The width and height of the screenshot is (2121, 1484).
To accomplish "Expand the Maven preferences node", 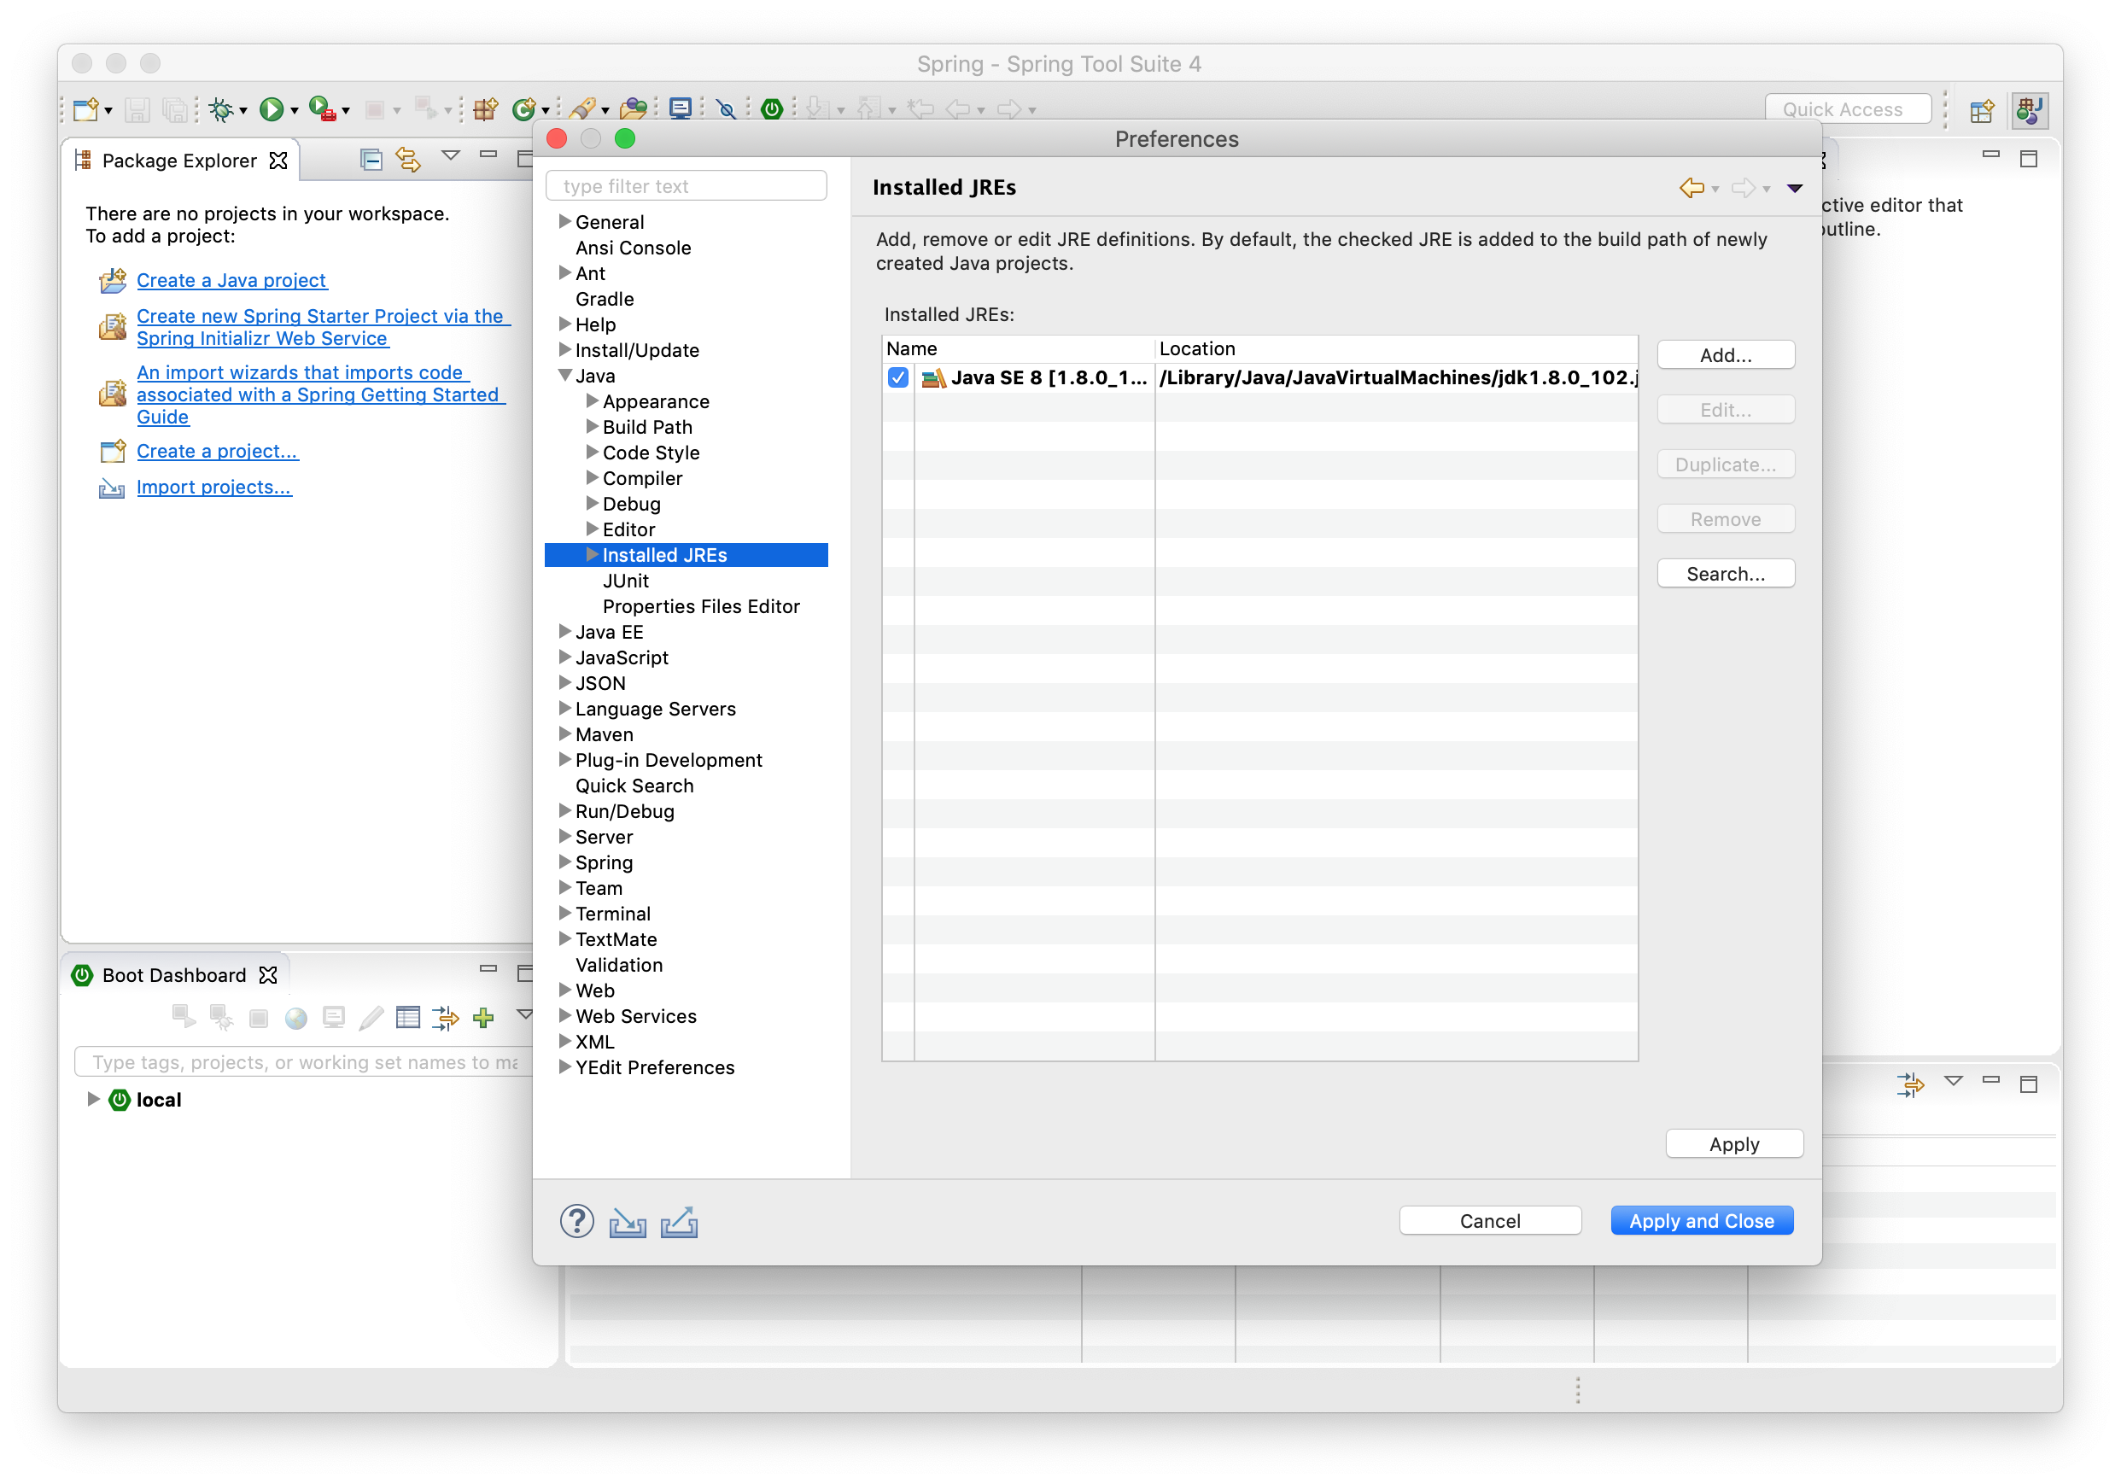I will tap(564, 733).
